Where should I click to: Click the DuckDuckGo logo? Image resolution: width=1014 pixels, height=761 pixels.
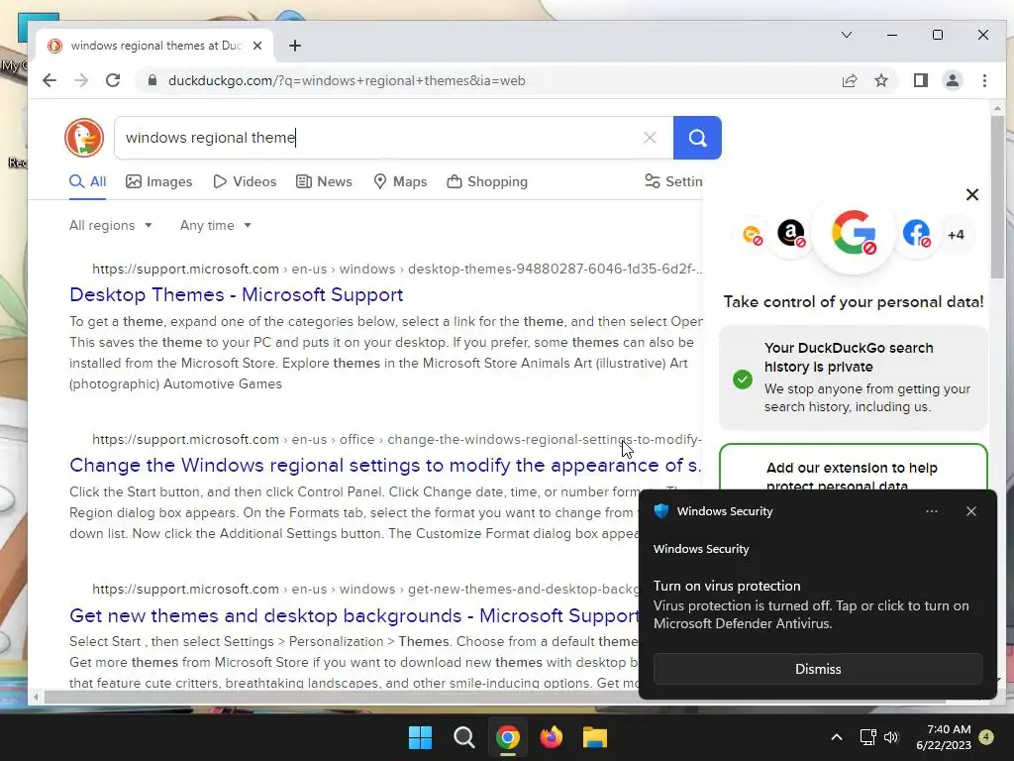pyautogui.click(x=84, y=138)
